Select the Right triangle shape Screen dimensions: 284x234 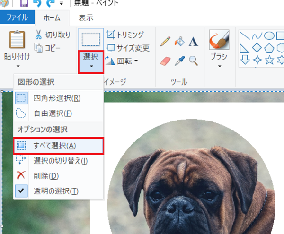[x=245, y=48]
